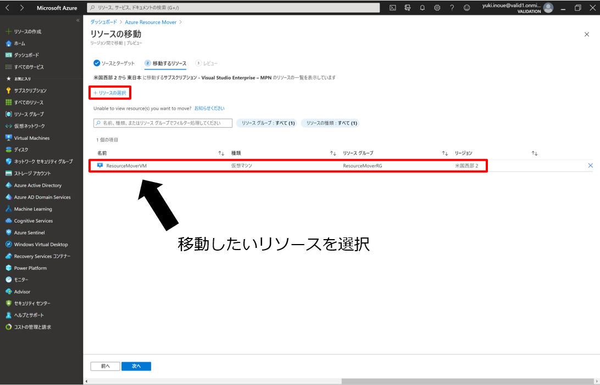The width and height of the screenshot is (600, 385).
Task: Click Recovery Services コンテナー sidebar icon
Action: tap(8, 256)
